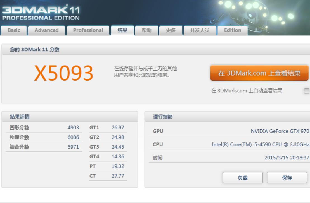
Task: Click the 物理分數 row label
Action: click(19, 137)
